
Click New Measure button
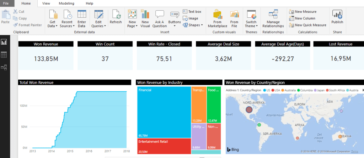303,12
